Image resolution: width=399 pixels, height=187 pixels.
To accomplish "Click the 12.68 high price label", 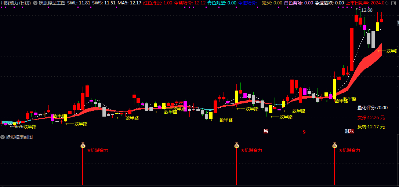I will coord(367,10).
